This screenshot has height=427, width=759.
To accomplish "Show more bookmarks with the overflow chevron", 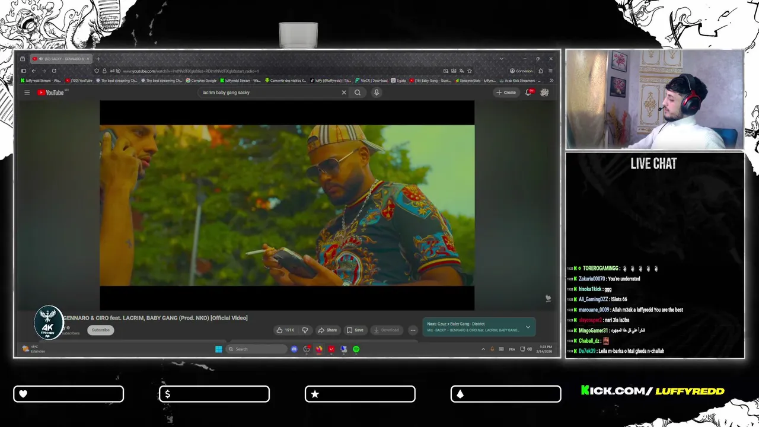I will pyautogui.click(x=551, y=81).
